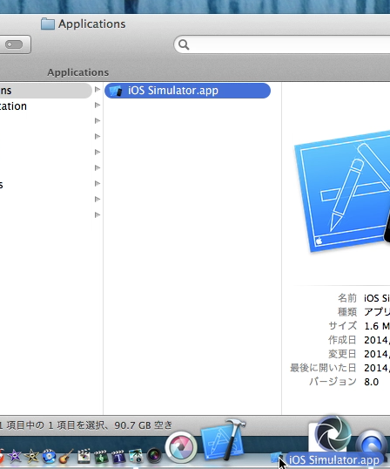
Task: Click the サイズ value 1.6 M
Action: click(377, 326)
